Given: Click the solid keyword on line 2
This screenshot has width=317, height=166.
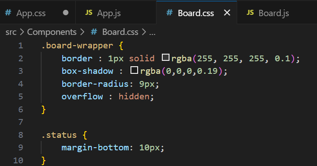Looking at the screenshot, I should (x=142, y=59).
